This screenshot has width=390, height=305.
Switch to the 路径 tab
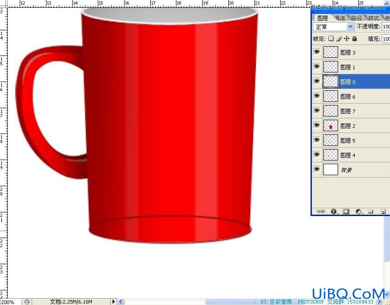356,18
